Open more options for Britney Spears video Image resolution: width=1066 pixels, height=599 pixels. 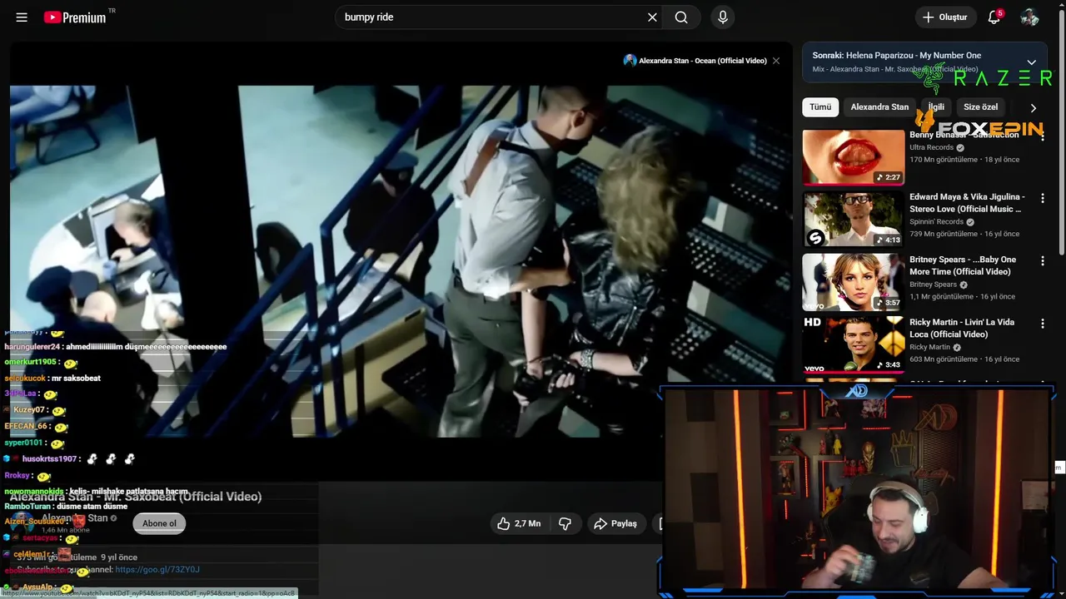[x=1042, y=260]
